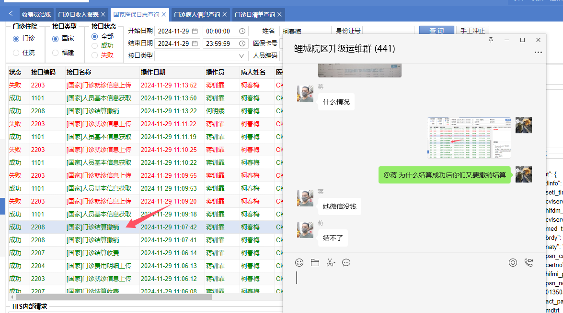The width and height of the screenshot is (563, 313).
Task: Click the round record icon in chat toolbar
Action: click(513, 262)
